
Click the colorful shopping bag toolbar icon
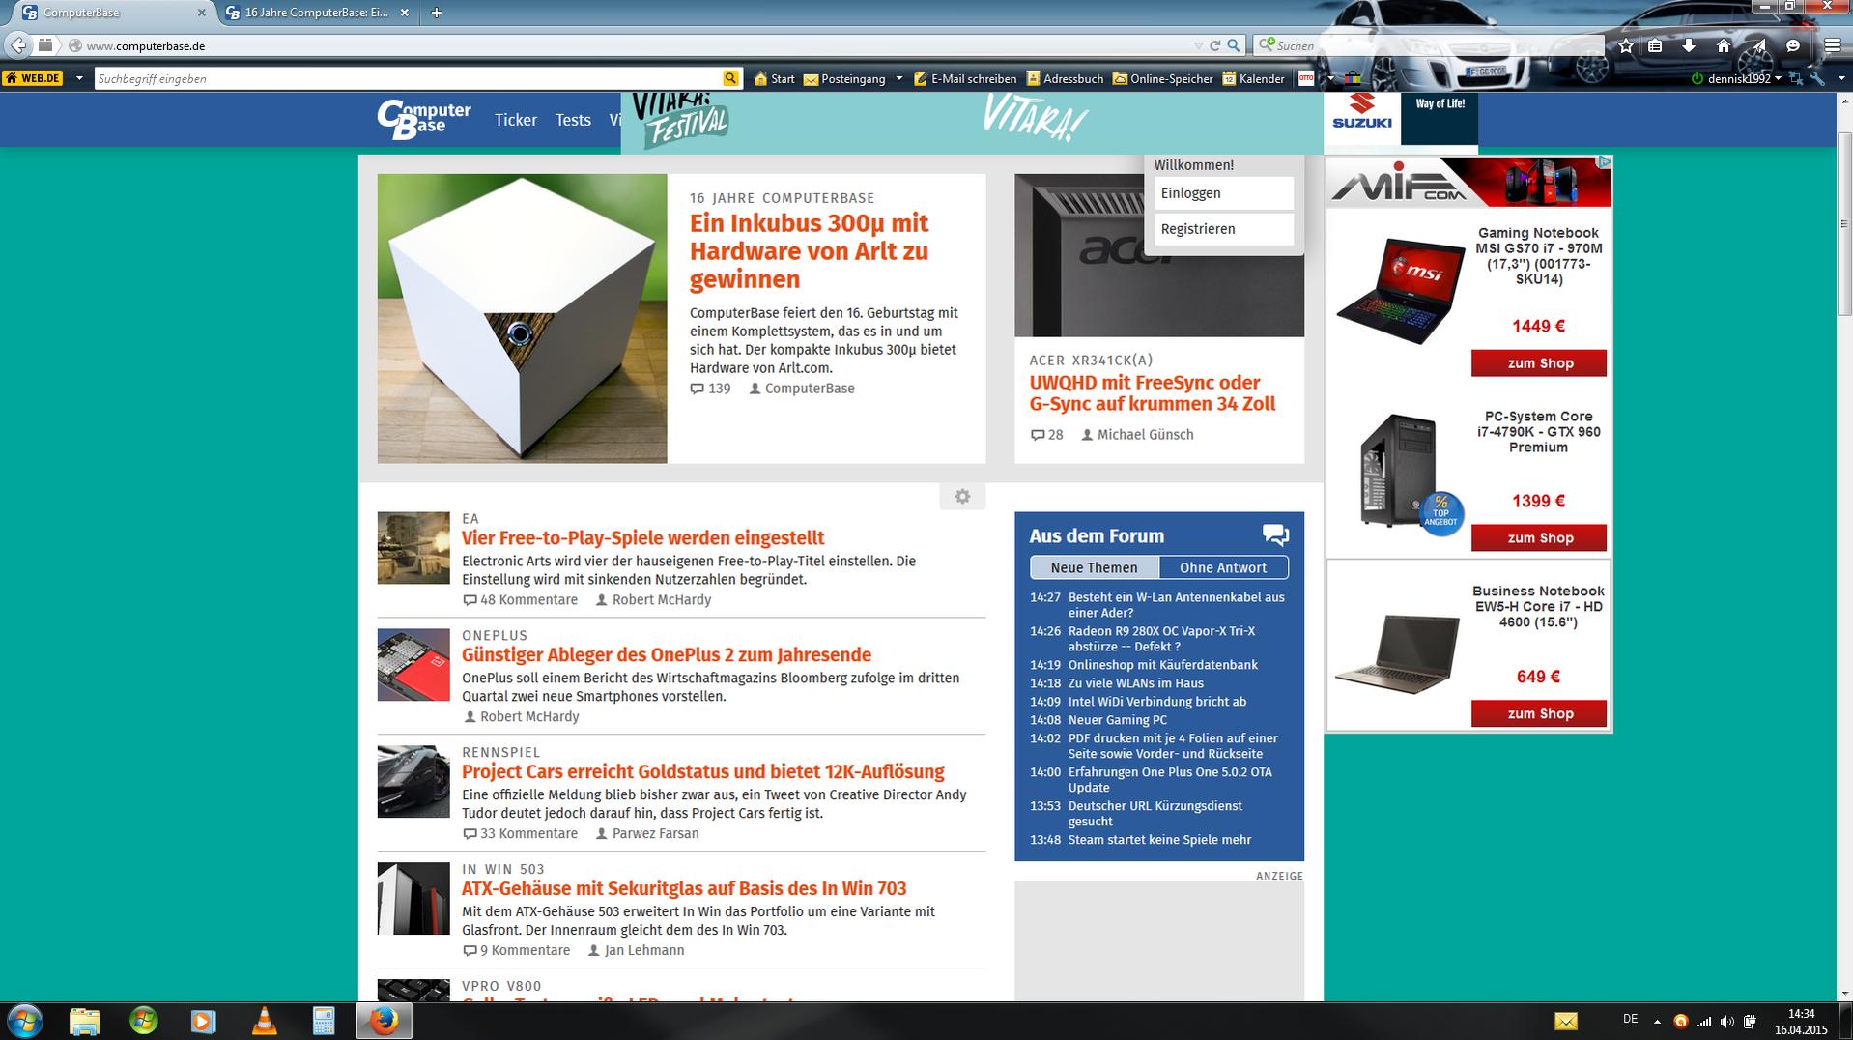point(1353,78)
